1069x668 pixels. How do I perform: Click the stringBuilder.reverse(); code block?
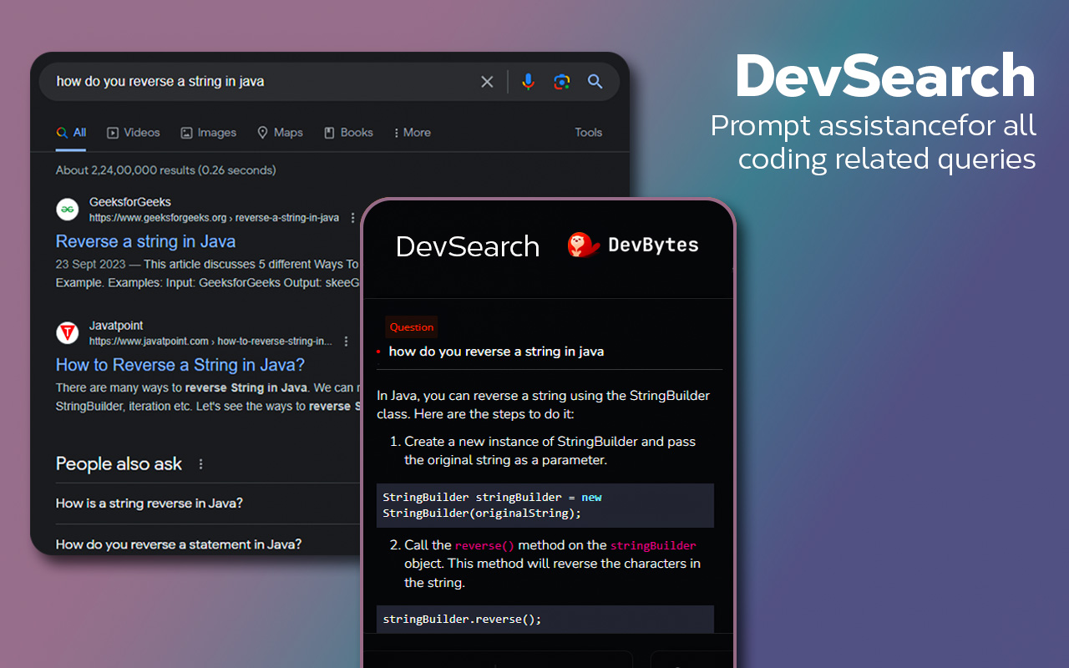tap(545, 619)
